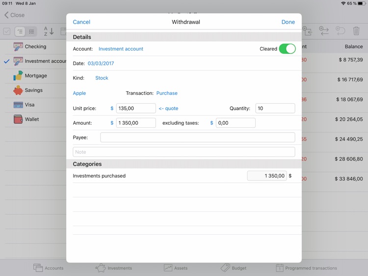Screen dimensions: 368x276
Task: Change the Kind value Stock
Action: tap(102, 78)
